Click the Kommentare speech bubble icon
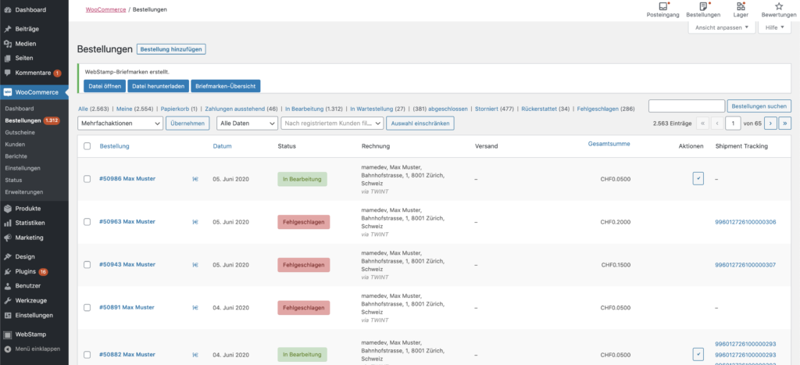Screen dimensions: 800x365 (8, 73)
